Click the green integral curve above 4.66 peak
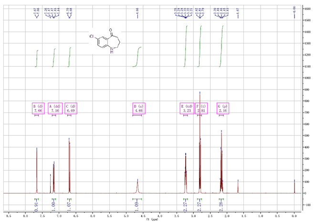Screen dimensions: 315x224 pyautogui.click(x=137, y=56)
